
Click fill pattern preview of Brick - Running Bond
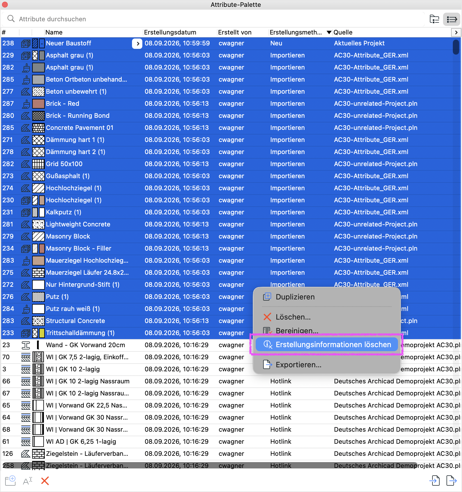(x=38, y=116)
